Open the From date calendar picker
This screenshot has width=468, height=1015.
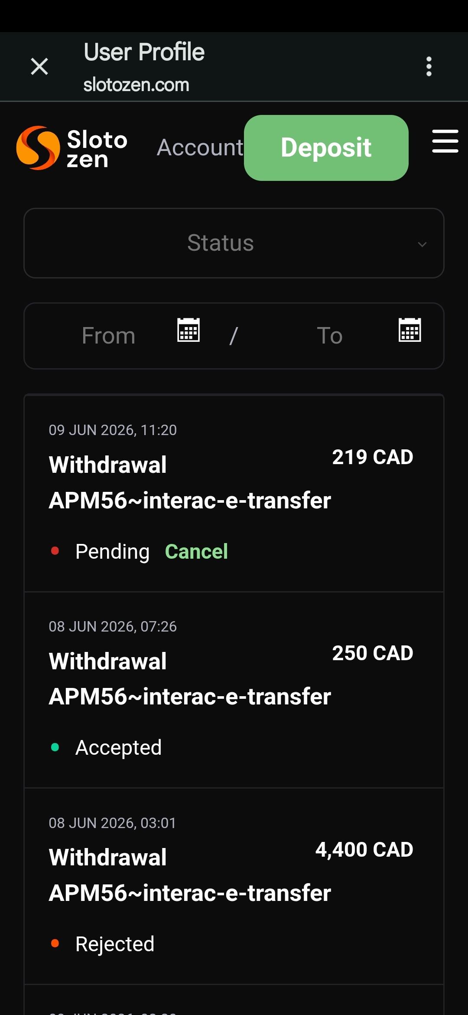tap(188, 330)
